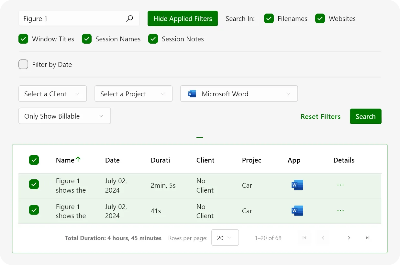Click the magnifying glass search icon
The image size is (400, 265).
pyautogui.click(x=129, y=19)
